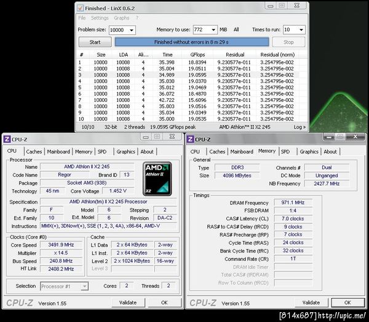Switch to Caches tab in right CPU-Z
The image size is (369, 322).
(x=217, y=151)
